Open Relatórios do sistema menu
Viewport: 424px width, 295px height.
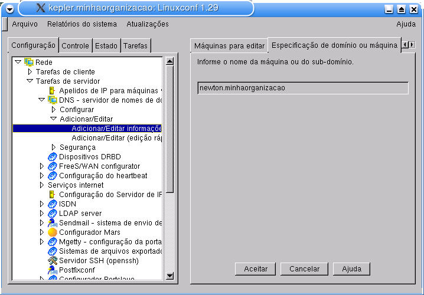(82, 24)
